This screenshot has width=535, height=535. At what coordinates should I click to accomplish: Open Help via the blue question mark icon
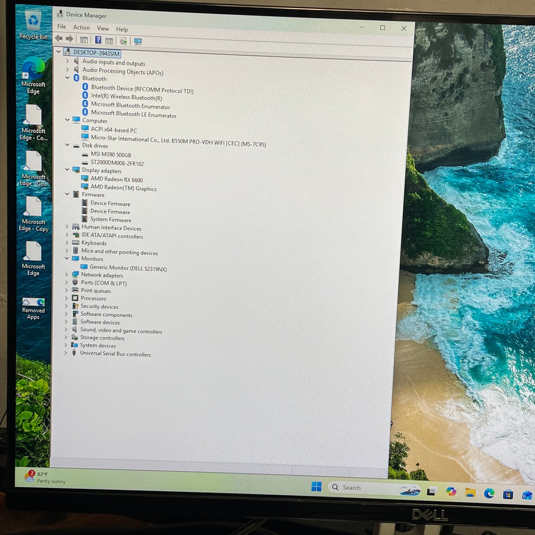98,40
